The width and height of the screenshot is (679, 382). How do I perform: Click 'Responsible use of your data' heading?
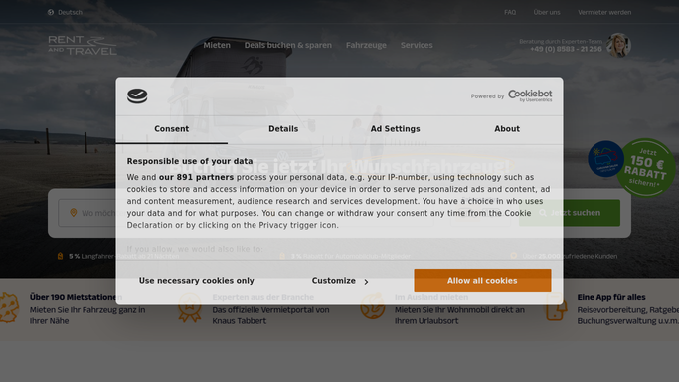[x=190, y=161]
